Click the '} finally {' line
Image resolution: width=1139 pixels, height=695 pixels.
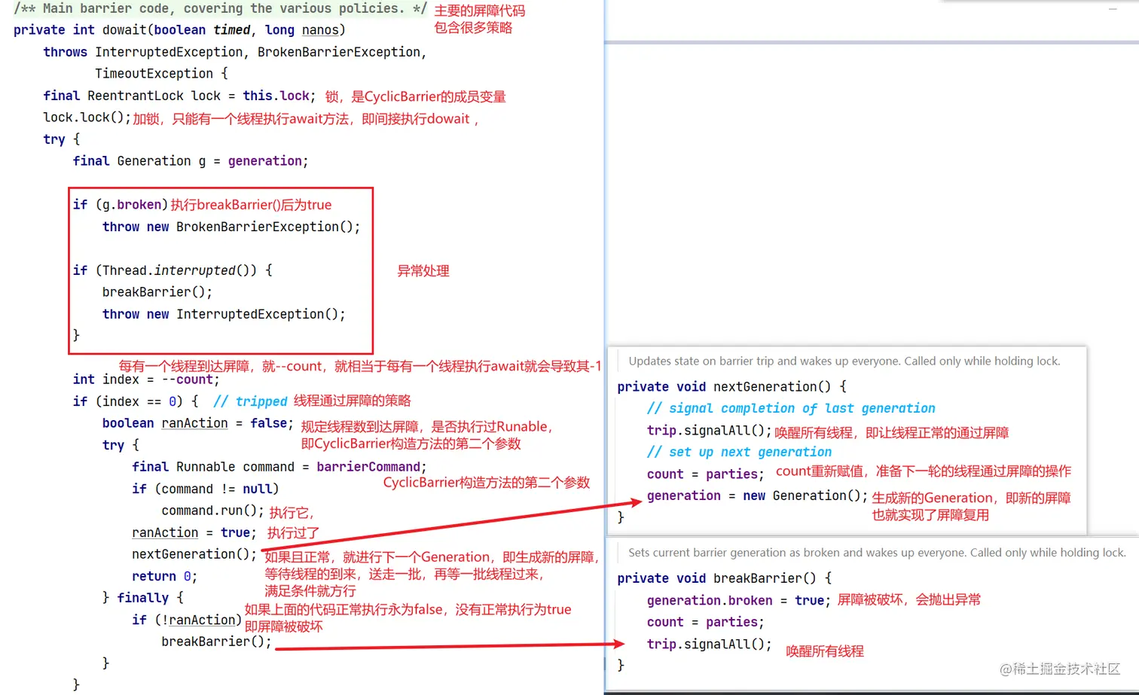(x=143, y=598)
